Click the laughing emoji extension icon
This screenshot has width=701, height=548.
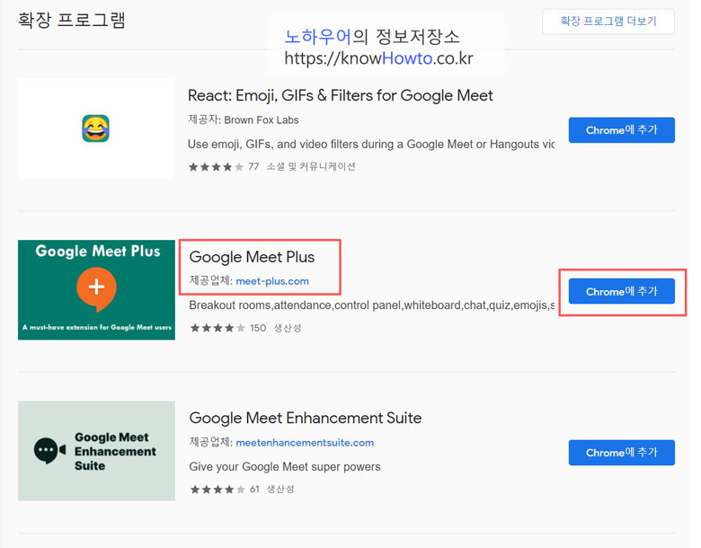point(95,128)
